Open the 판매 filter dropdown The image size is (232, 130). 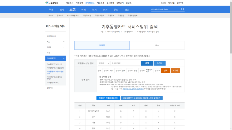coord(130,71)
